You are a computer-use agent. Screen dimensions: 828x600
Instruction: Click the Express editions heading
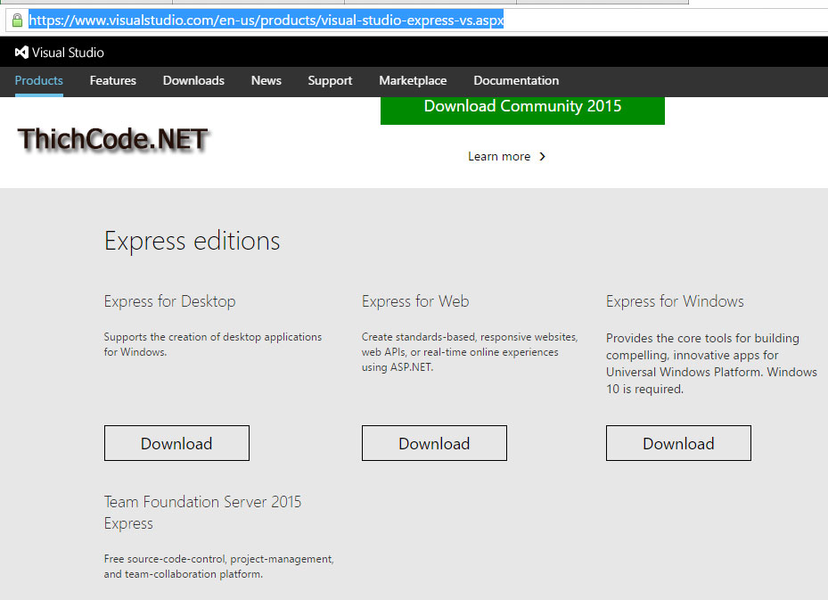pyautogui.click(x=192, y=242)
